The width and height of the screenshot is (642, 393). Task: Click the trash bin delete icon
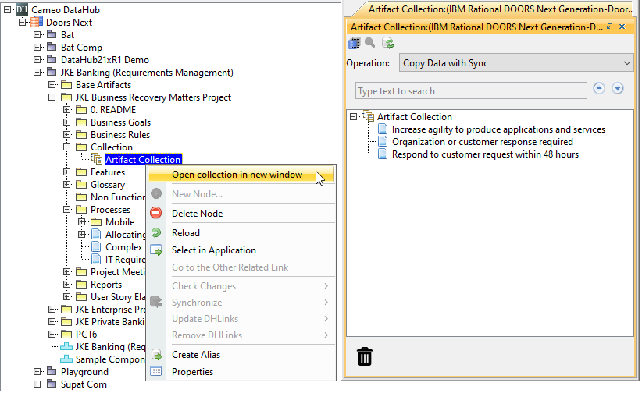pyautogui.click(x=365, y=356)
